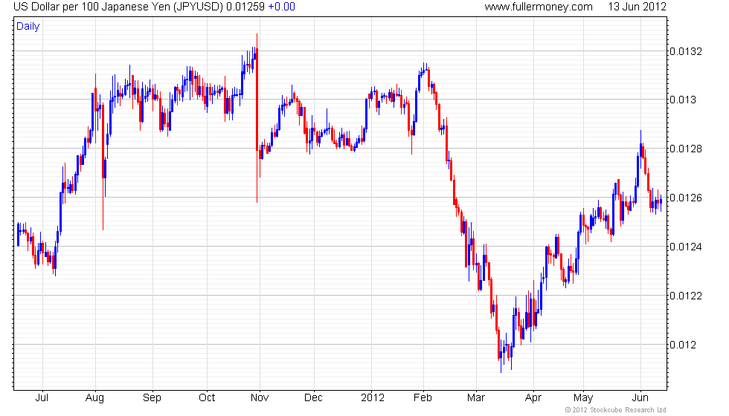The width and height of the screenshot is (729, 416).
Task: Click the Apr label on the time axis
Action: point(533,398)
